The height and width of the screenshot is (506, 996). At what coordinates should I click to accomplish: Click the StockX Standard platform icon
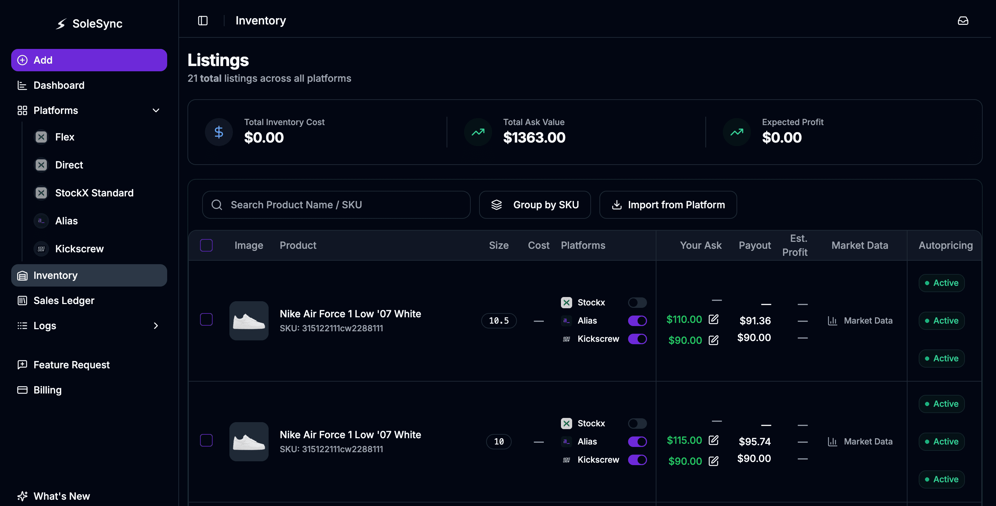point(41,193)
